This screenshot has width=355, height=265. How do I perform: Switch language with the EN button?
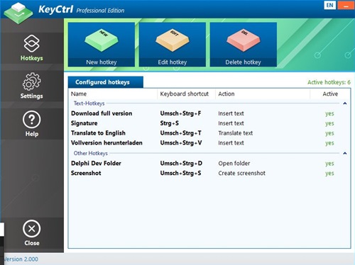[x=329, y=6]
